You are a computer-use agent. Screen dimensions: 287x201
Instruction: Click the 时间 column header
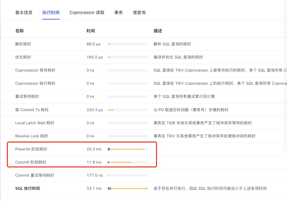coord(91,31)
